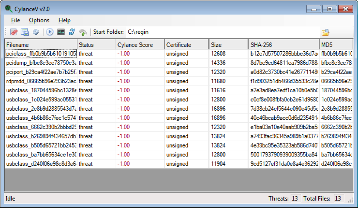
Task: Click the size value 11616
Action: [x=218, y=90]
